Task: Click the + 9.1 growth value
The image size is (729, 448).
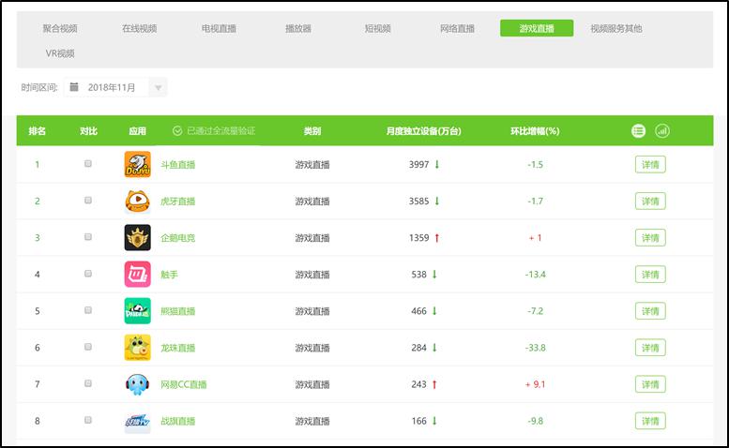Action: pos(535,384)
